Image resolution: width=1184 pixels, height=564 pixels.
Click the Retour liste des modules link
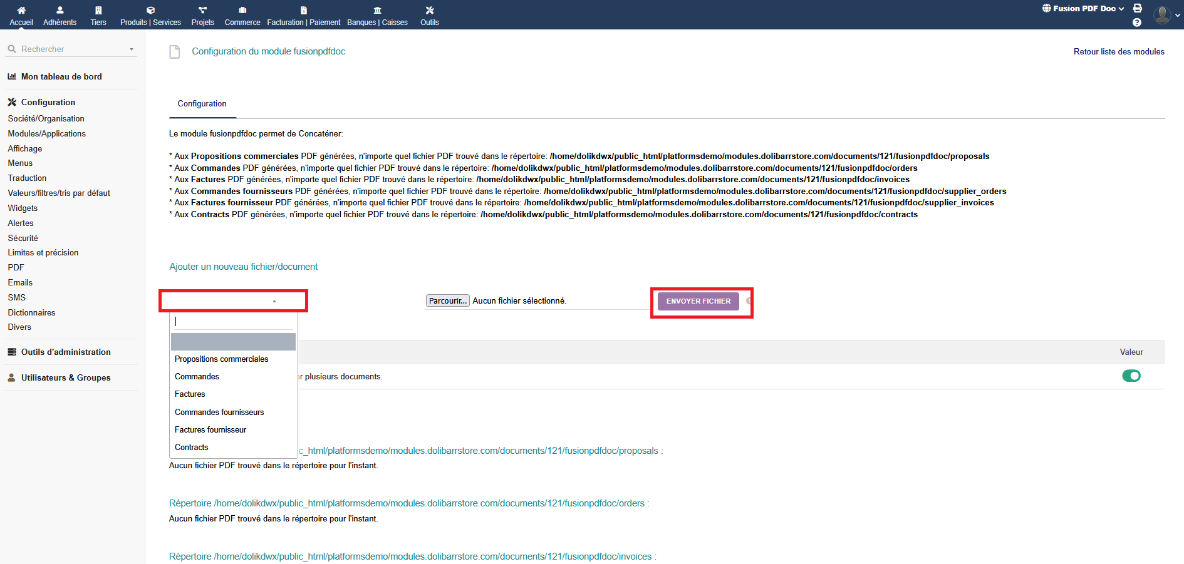1118,52
